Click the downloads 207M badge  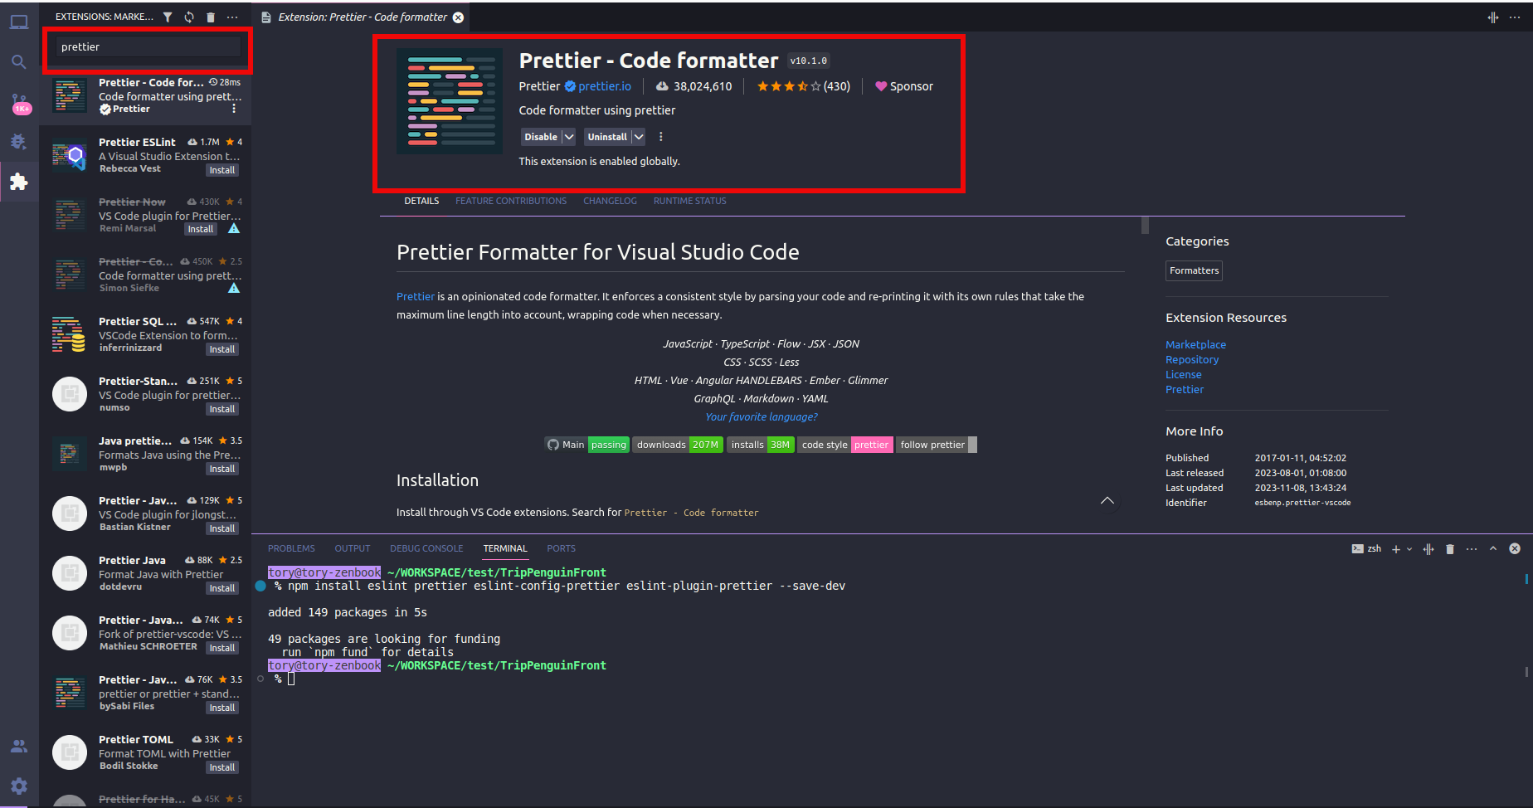[678, 445]
